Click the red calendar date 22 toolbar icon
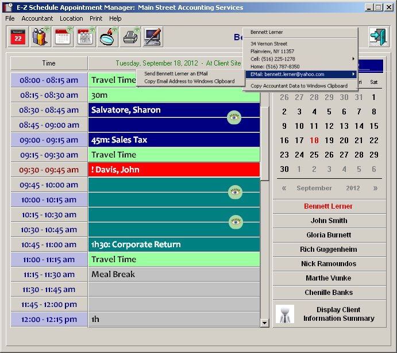The image size is (397, 353). point(18,37)
